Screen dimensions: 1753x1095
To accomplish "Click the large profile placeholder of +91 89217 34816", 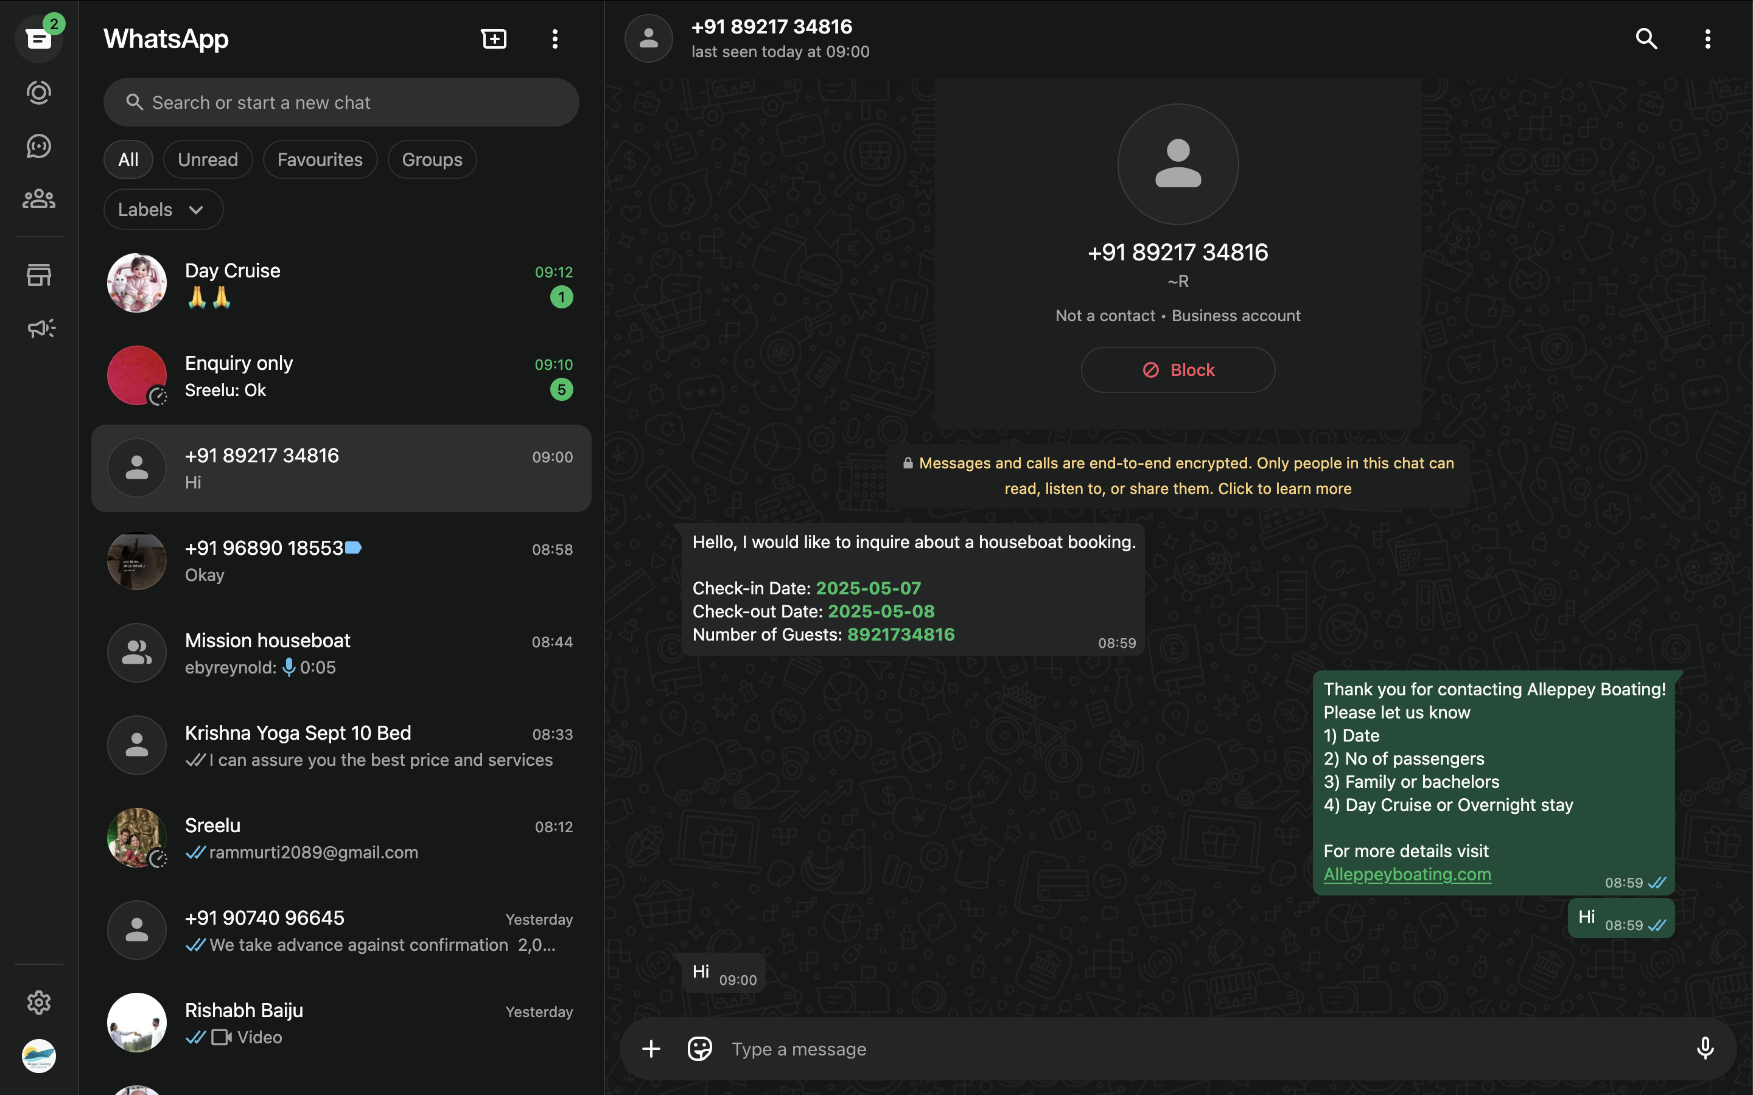I will pyautogui.click(x=1178, y=164).
